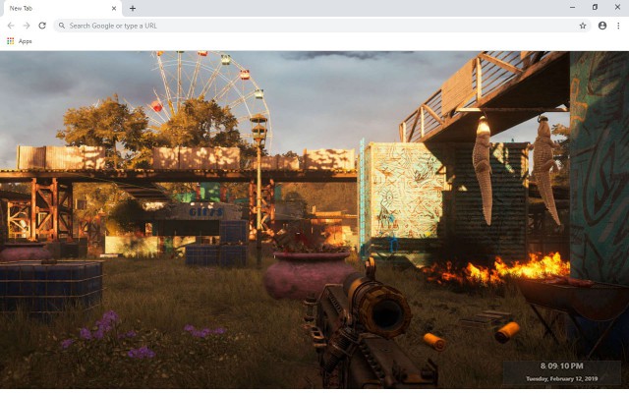The width and height of the screenshot is (629, 393).
Task: Minimize the Chrome window
Action: click(x=572, y=7)
